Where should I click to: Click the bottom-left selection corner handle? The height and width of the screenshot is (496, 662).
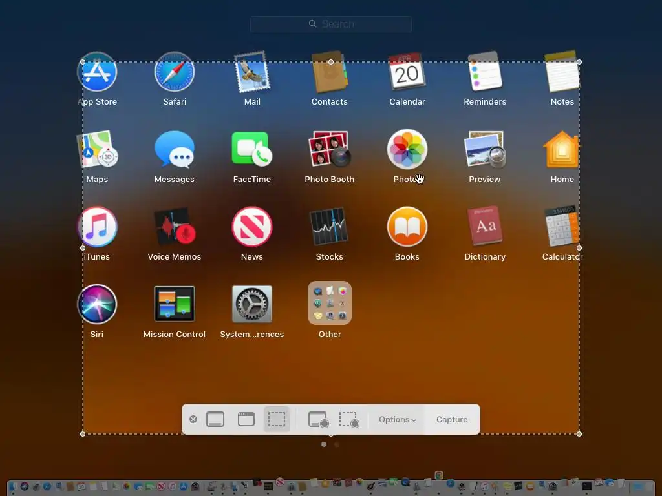83,433
